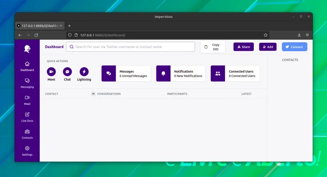327x177 pixels.
Task: Open Dashboard in the sidebar
Action: [27, 66]
